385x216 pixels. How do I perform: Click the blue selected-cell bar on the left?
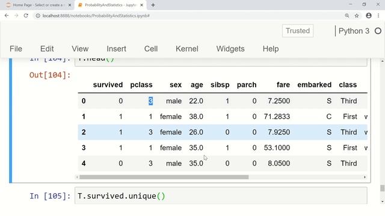(x=11, y=121)
